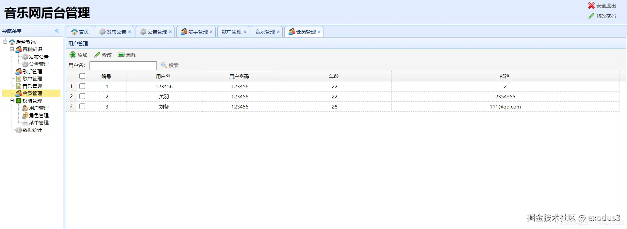Open 数据统计 in the navigation tree
The height and width of the screenshot is (229, 627).
point(32,130)
